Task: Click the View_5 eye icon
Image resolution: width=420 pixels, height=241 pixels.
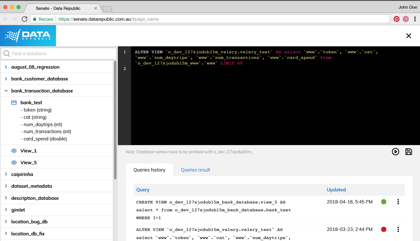Action: pyautogui.click(x=14, y=163)
